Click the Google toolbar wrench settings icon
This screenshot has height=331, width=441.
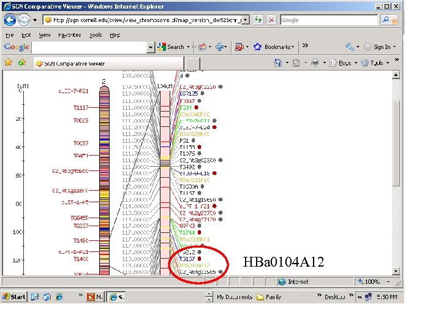pyautogui.click(x=350, y=47)
